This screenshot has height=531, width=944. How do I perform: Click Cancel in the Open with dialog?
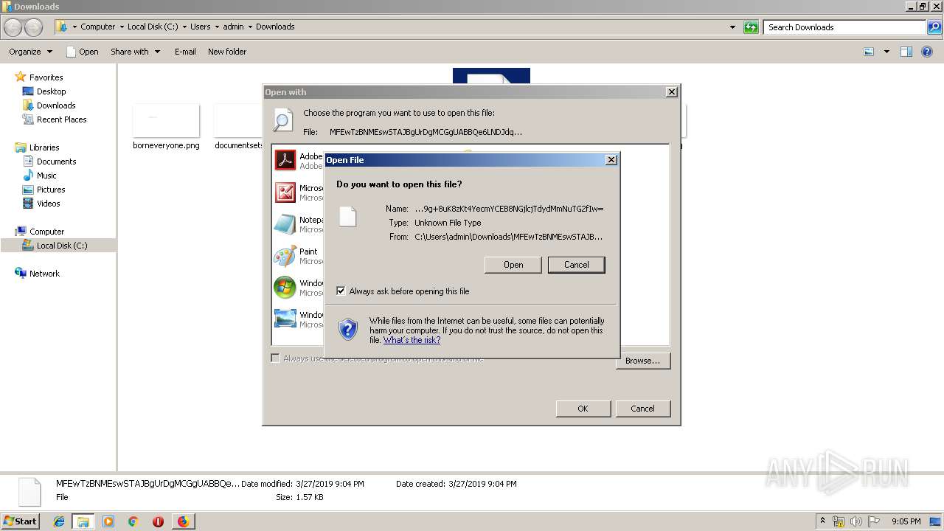642,409
